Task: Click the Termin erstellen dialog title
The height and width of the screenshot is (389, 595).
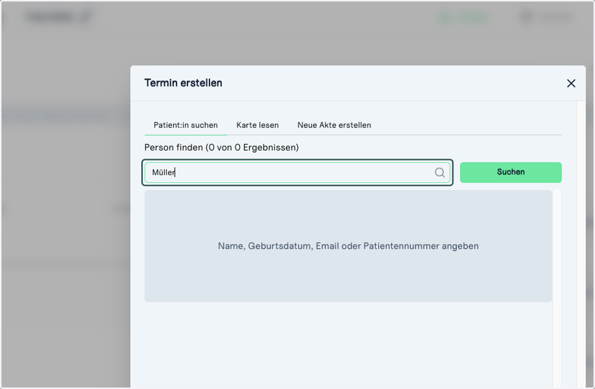Action: point(183,83)
